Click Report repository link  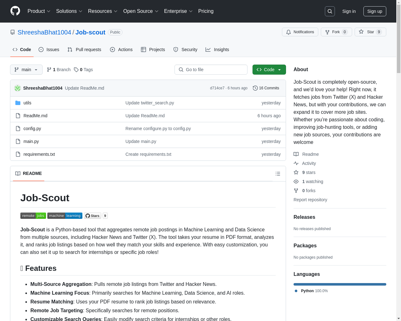[310, 200]
